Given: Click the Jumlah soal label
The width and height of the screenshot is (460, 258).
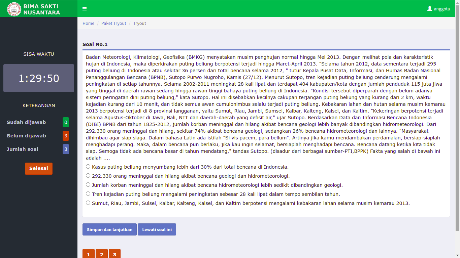Looking at the screenshot, I should [23, 149].
